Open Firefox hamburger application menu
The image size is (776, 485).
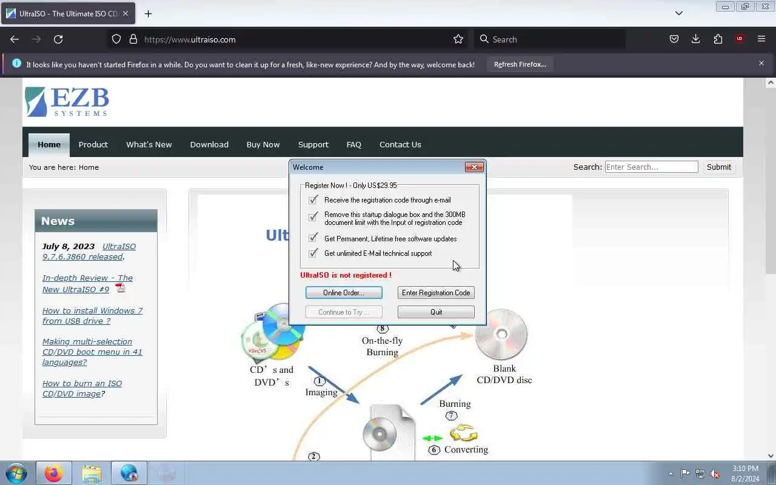tap(761, 39)
